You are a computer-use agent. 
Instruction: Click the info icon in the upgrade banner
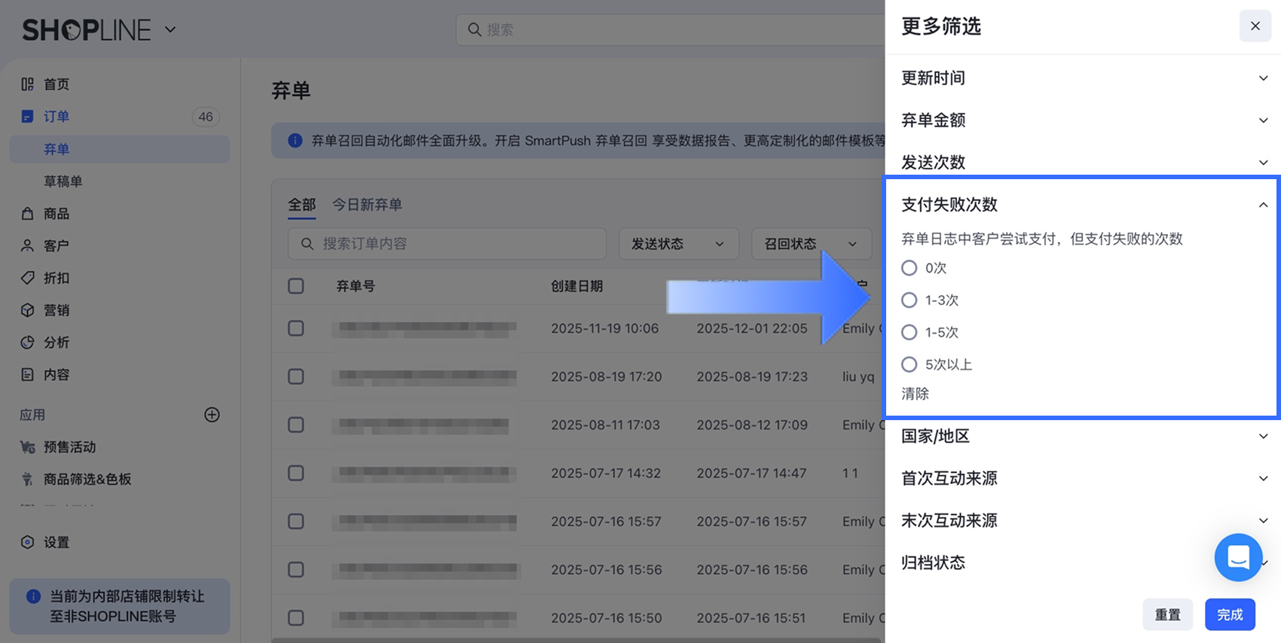tap(295, 141)
